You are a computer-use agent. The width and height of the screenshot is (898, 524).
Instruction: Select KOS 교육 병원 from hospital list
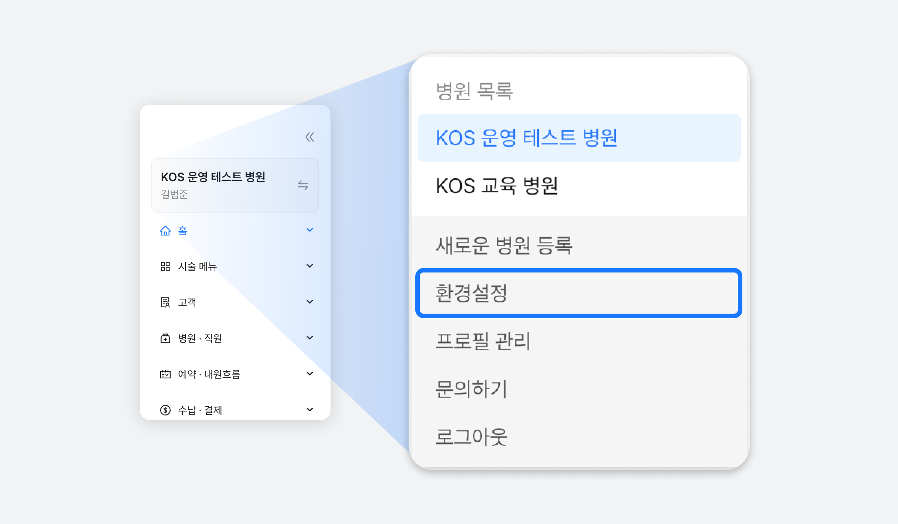(579, 186)
